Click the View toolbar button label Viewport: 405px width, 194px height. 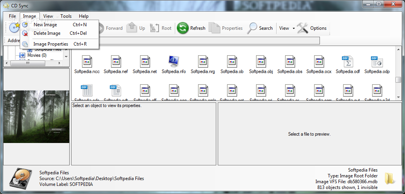[x=284, y=28]
